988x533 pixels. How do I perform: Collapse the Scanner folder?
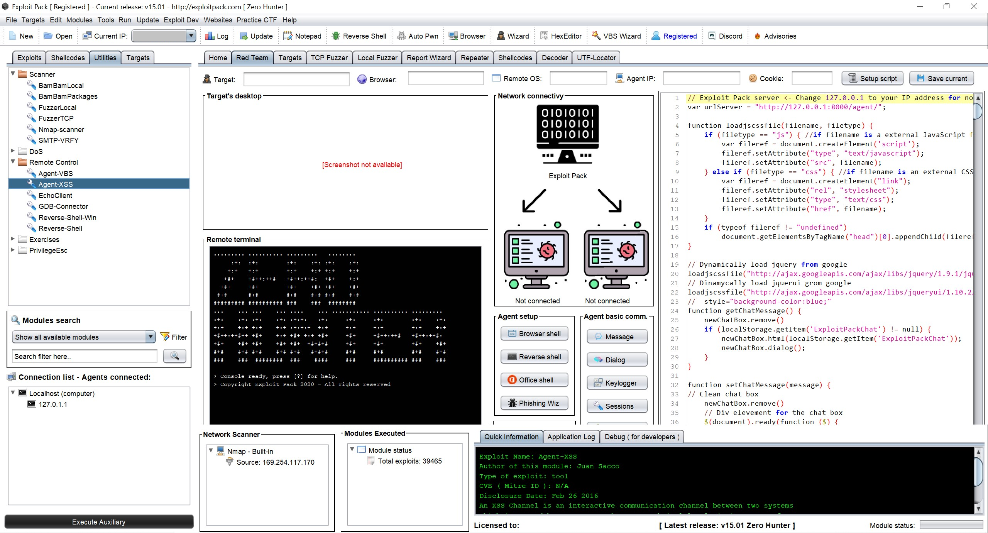pos(13,73)
